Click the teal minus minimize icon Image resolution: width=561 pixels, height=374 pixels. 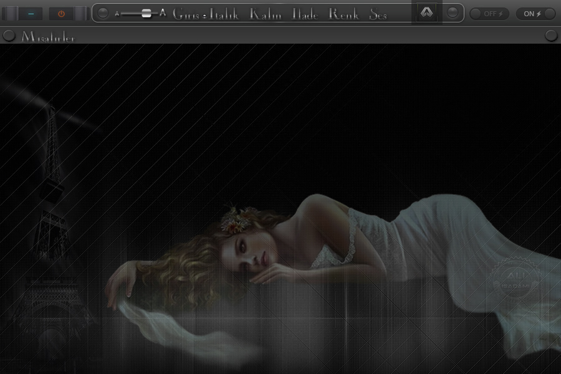(x=31, y=13)
